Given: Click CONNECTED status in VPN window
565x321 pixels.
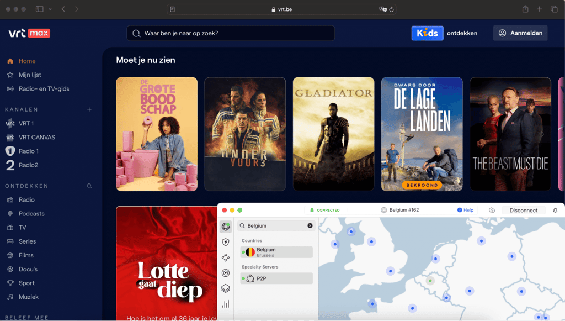Looking at the screenshot, I should click(x=324, y=210).
